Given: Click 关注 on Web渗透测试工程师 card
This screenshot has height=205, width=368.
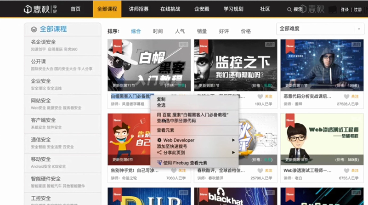Looking at the screenshot, I should [x=355, y=171].
